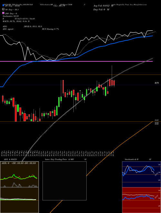
Task: Select the '50 Day = 10.1' legend text
Action: 12,10
